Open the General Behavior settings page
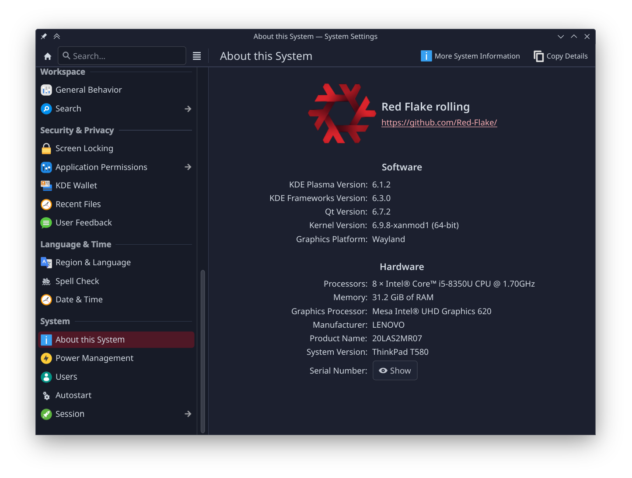 [116, 90]
